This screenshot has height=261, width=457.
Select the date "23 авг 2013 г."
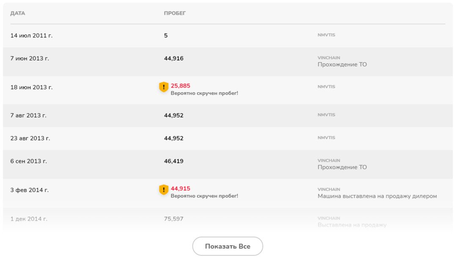coord(30,138)
